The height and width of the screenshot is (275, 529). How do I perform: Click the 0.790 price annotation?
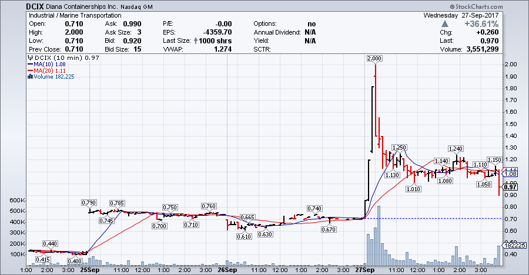click(89, 203)
